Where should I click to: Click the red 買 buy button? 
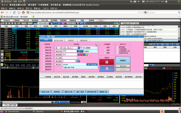click(x=107, y=62)
